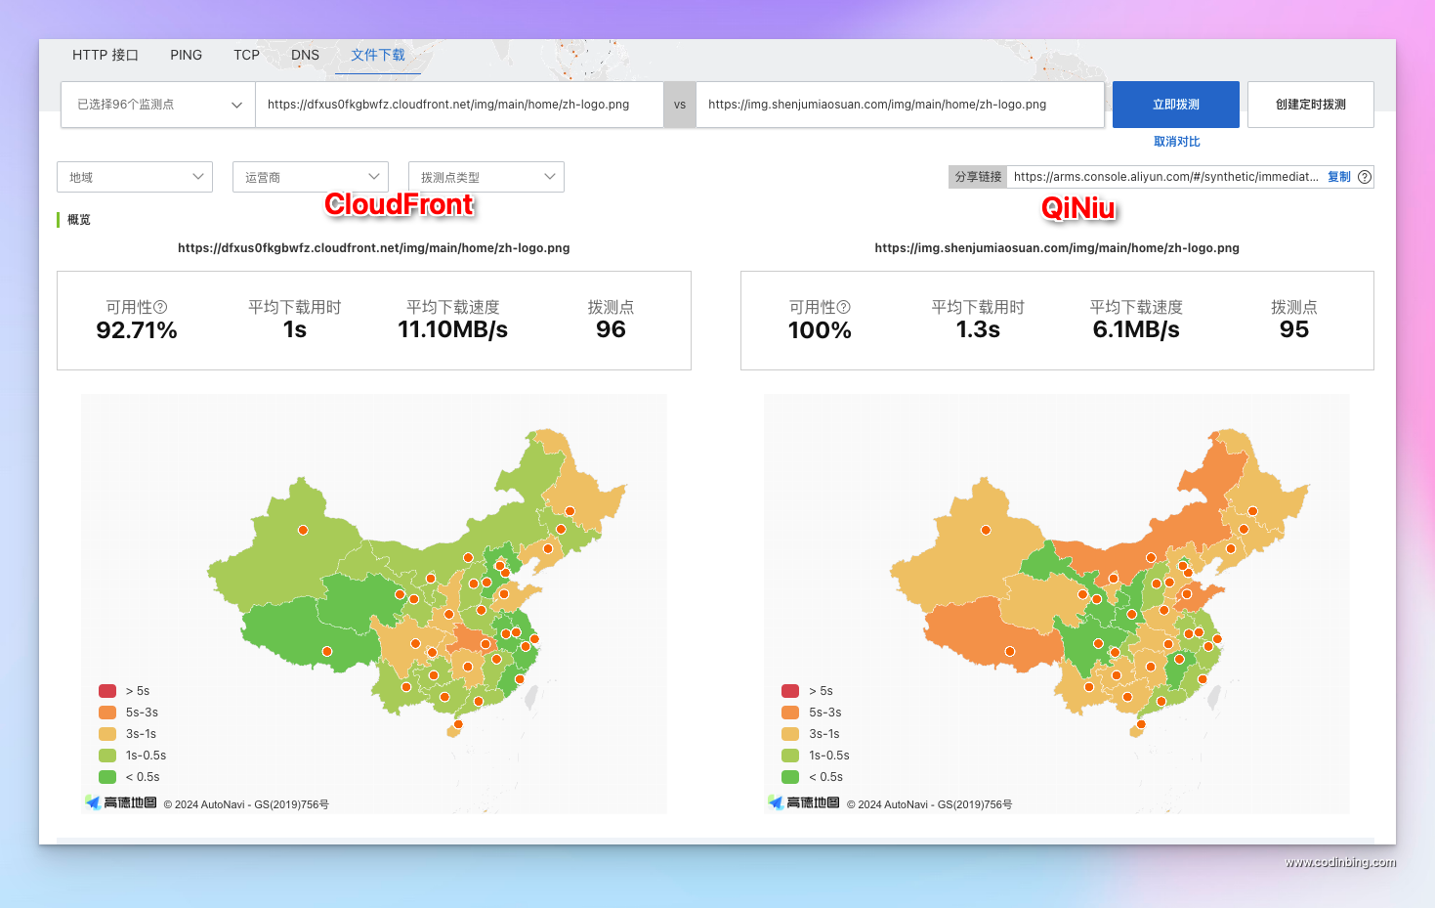Viewport: 1435px width, 908px height.
Task: Click the 1.3s average download time value
Action: pos(978,329)
